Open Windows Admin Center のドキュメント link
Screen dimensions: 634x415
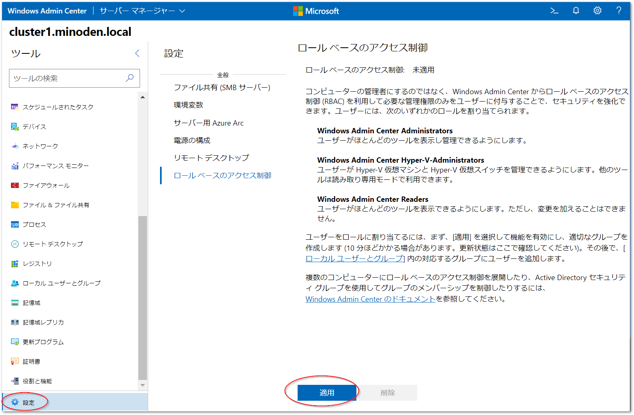[x=370, y=299]
